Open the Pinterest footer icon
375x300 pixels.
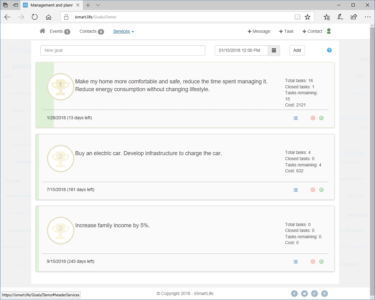pos(324,293)
